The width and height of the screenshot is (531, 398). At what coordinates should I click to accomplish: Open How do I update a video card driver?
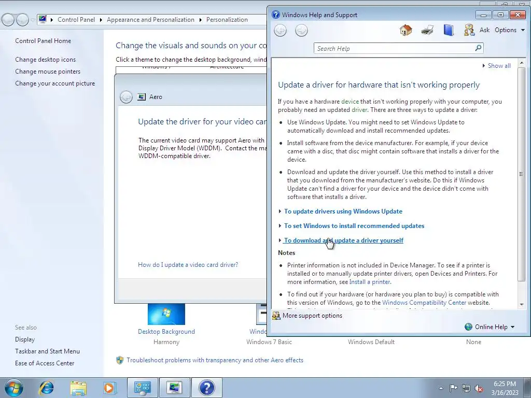pos(188,265)
